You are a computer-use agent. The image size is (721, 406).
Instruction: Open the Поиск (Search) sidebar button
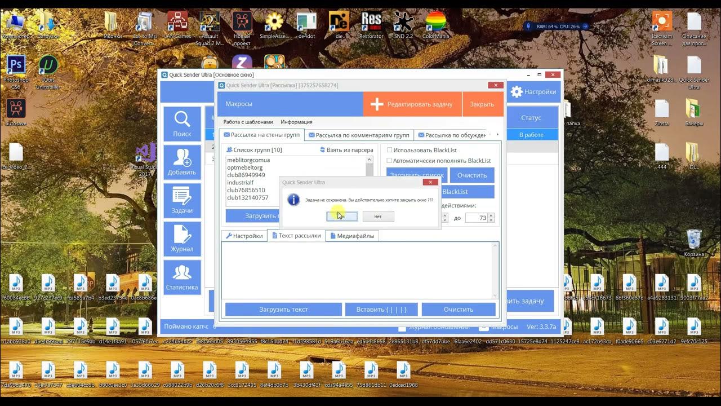click(182, 124)
